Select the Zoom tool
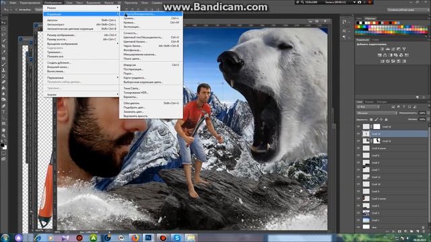The width and height of the screenshot is (431, 242). tap(3, 136)
